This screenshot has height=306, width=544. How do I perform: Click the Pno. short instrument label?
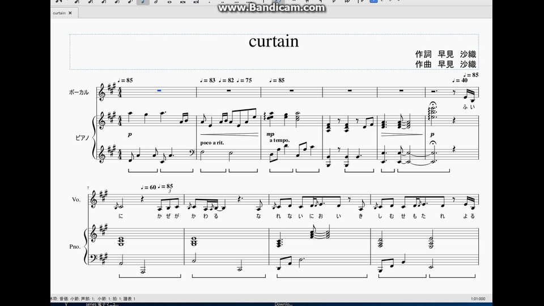tap(75, 246)
